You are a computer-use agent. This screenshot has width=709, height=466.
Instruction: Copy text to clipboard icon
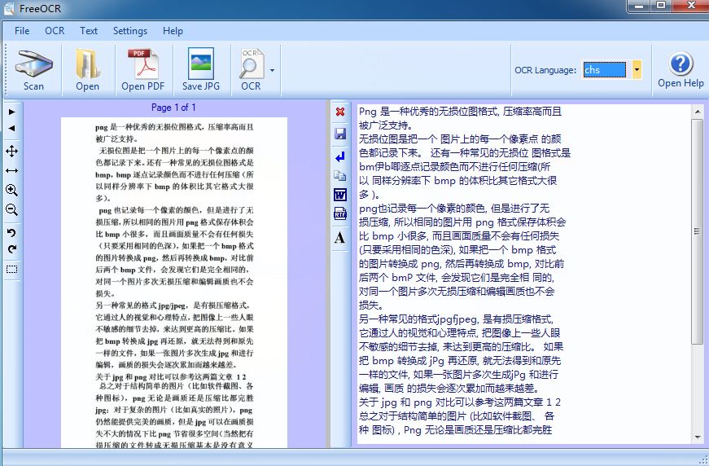(x=340, y=175)
